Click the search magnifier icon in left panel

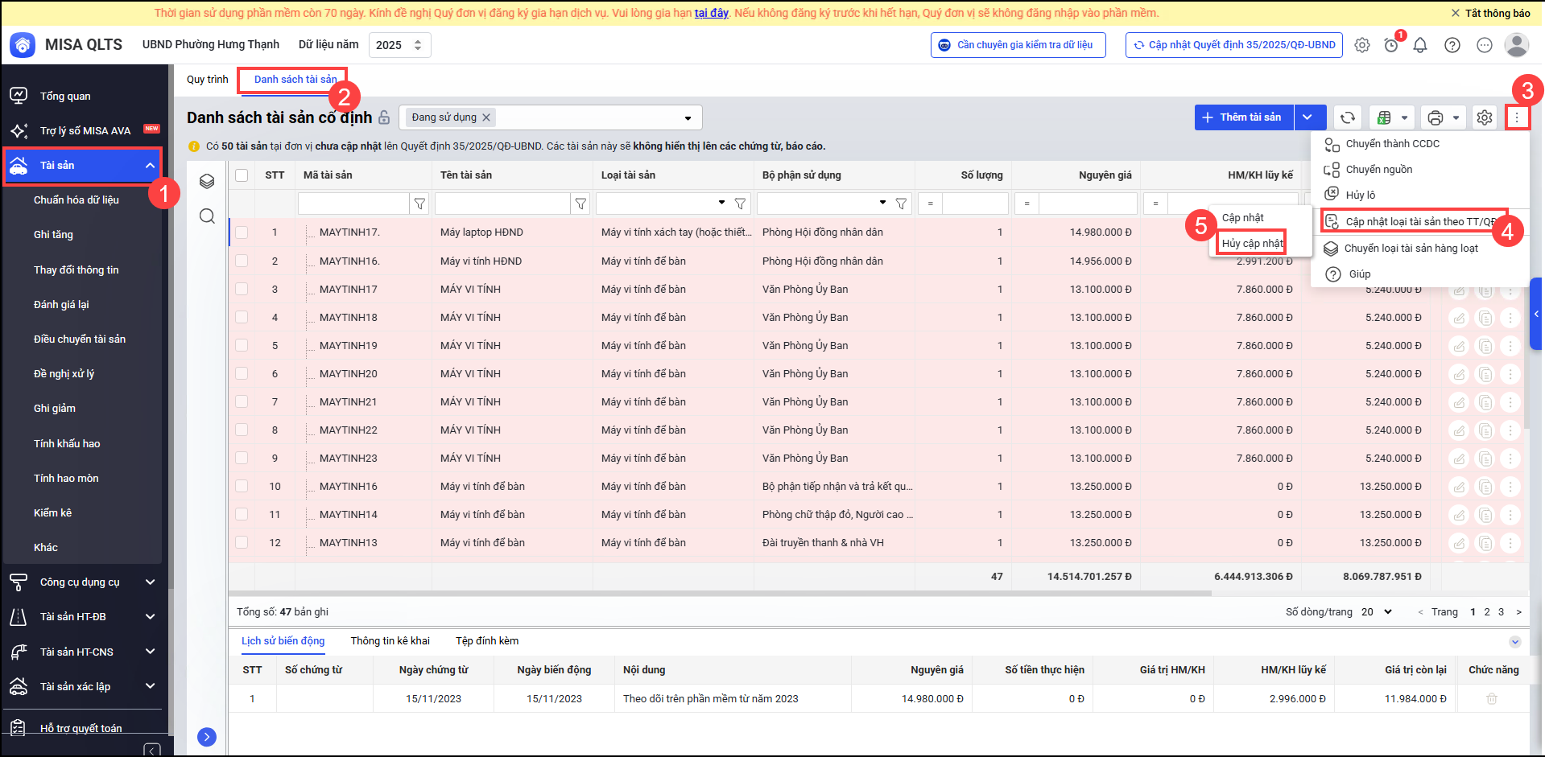coord(207,216)
